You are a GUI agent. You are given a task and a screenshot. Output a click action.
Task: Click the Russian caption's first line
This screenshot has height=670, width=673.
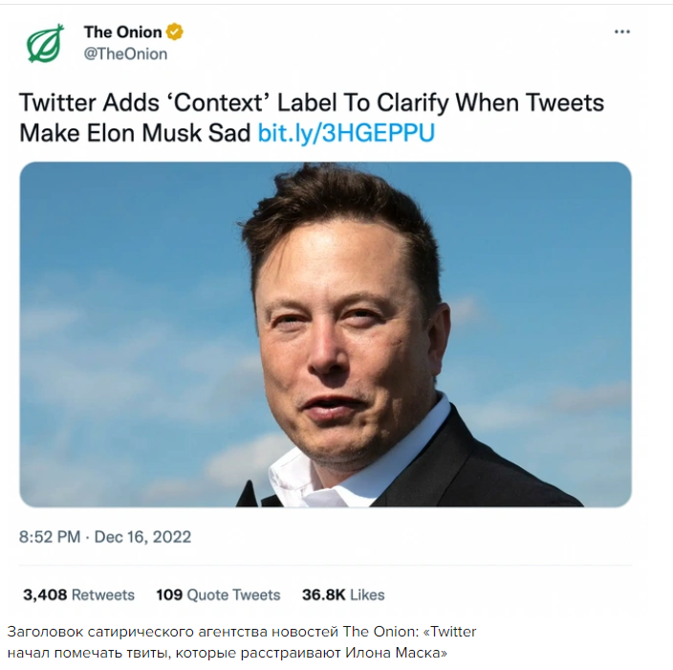(241, 632)
